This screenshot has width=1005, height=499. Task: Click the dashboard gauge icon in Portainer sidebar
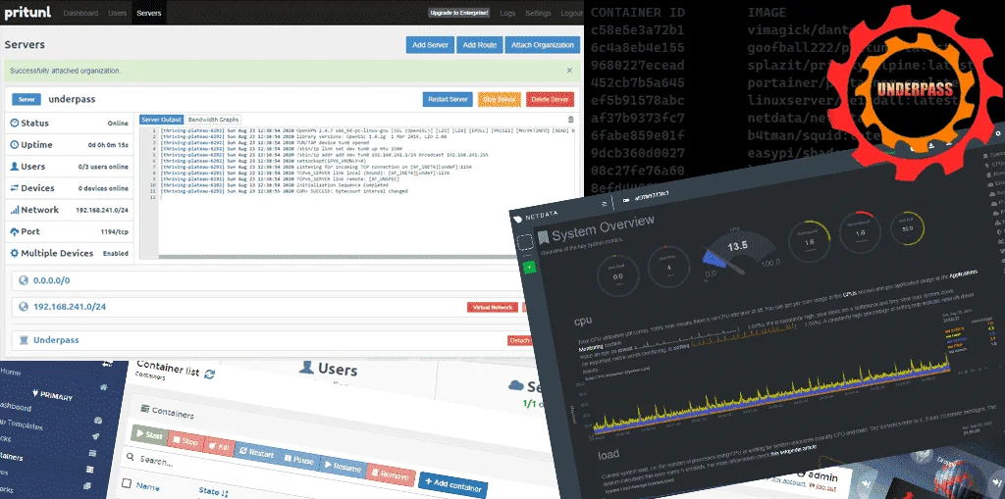coord(98,421)
